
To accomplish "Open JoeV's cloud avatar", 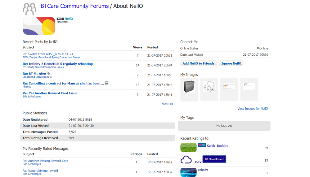I will pyautogui.click(x=186, y=160).
